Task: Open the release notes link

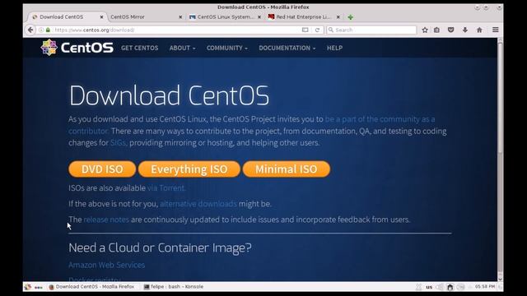Action: (106, 220)
